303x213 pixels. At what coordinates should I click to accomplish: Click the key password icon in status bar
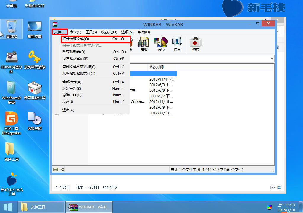coord(62,169)
